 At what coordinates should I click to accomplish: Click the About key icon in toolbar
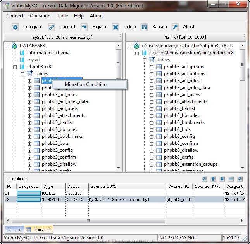pos(175,27)
